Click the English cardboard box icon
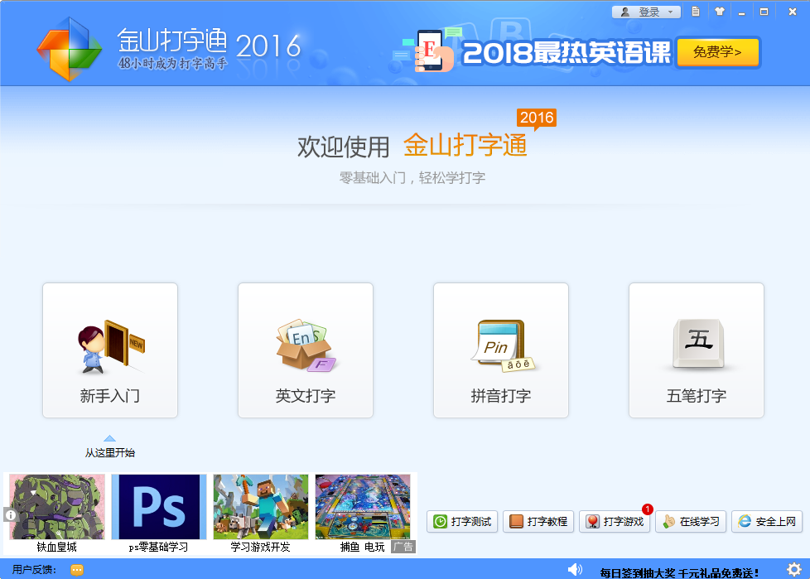810x579 pixels. coord(306,345)
